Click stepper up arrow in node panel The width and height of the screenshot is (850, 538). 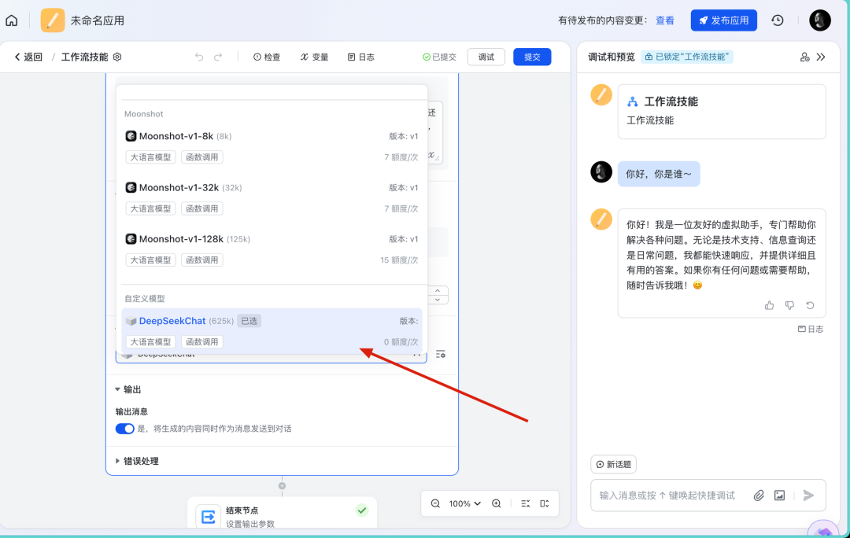tap(438, 291)
